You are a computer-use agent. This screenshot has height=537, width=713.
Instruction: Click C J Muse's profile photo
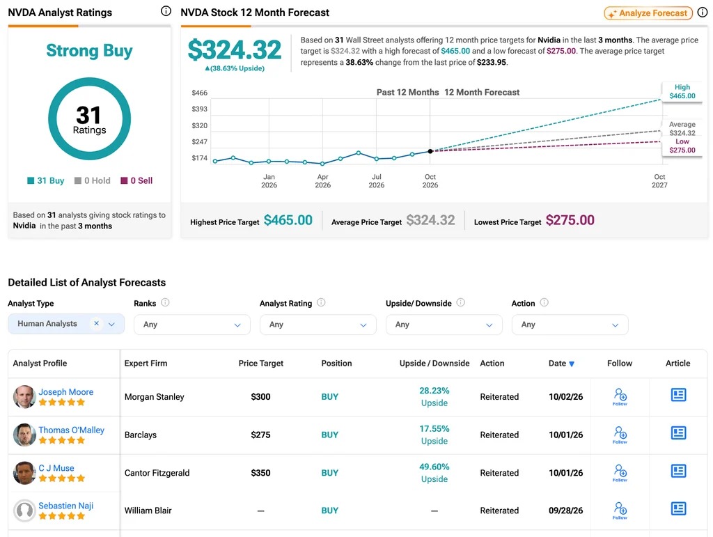pos(24,474)
